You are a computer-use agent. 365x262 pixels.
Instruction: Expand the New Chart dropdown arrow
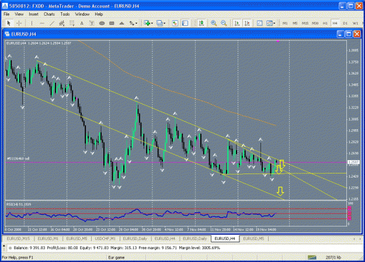(x=152, y=23)
